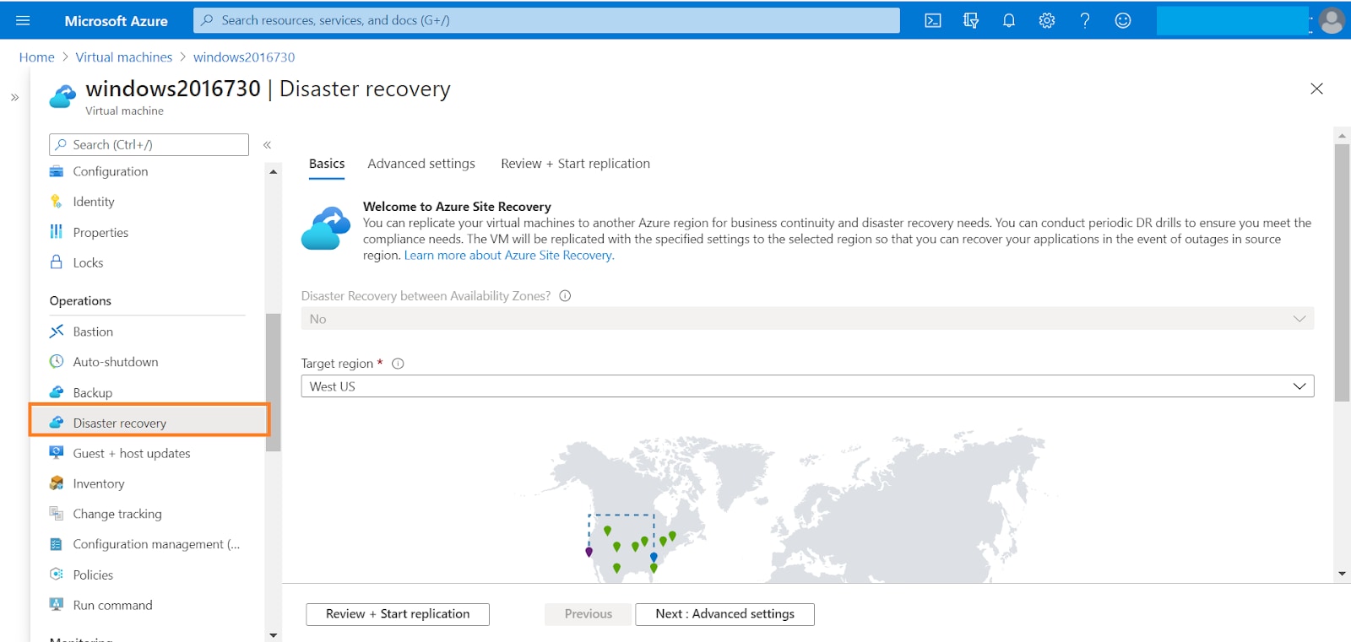Open Cloud Shell from the top bar
The image size is (1351, 642).
pyautogui.click(x=932, y=20)
